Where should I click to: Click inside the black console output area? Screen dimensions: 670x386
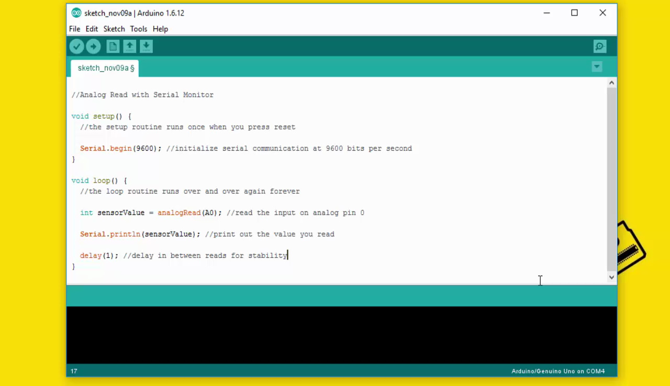(x=341, y=335)
